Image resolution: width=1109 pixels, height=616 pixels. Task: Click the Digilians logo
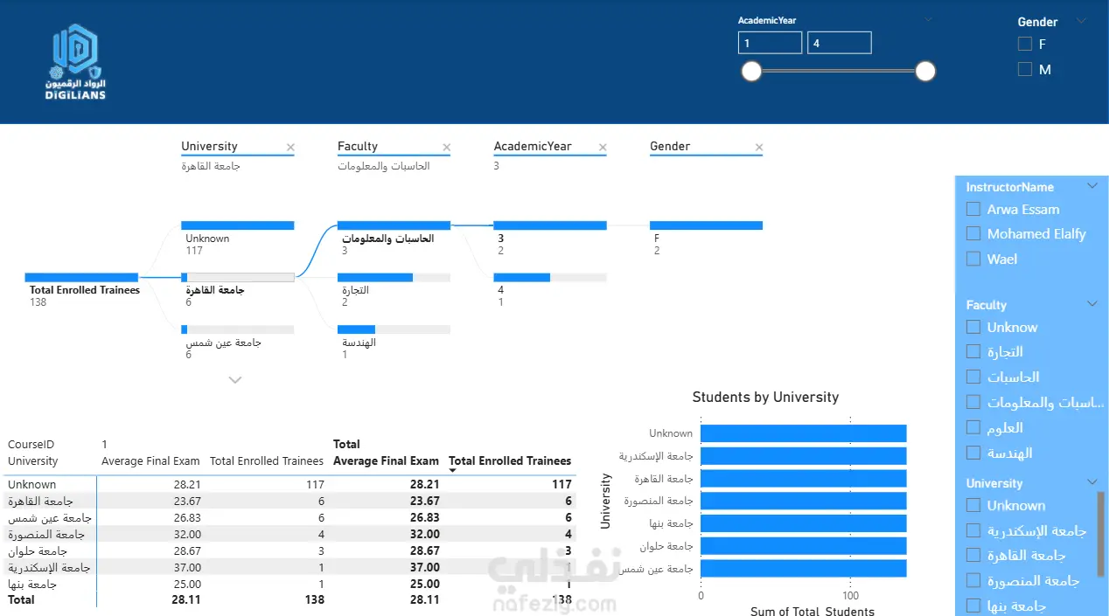click(x=75, y=61)
